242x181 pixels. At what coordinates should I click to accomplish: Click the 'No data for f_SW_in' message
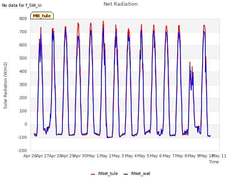point(22,5)
